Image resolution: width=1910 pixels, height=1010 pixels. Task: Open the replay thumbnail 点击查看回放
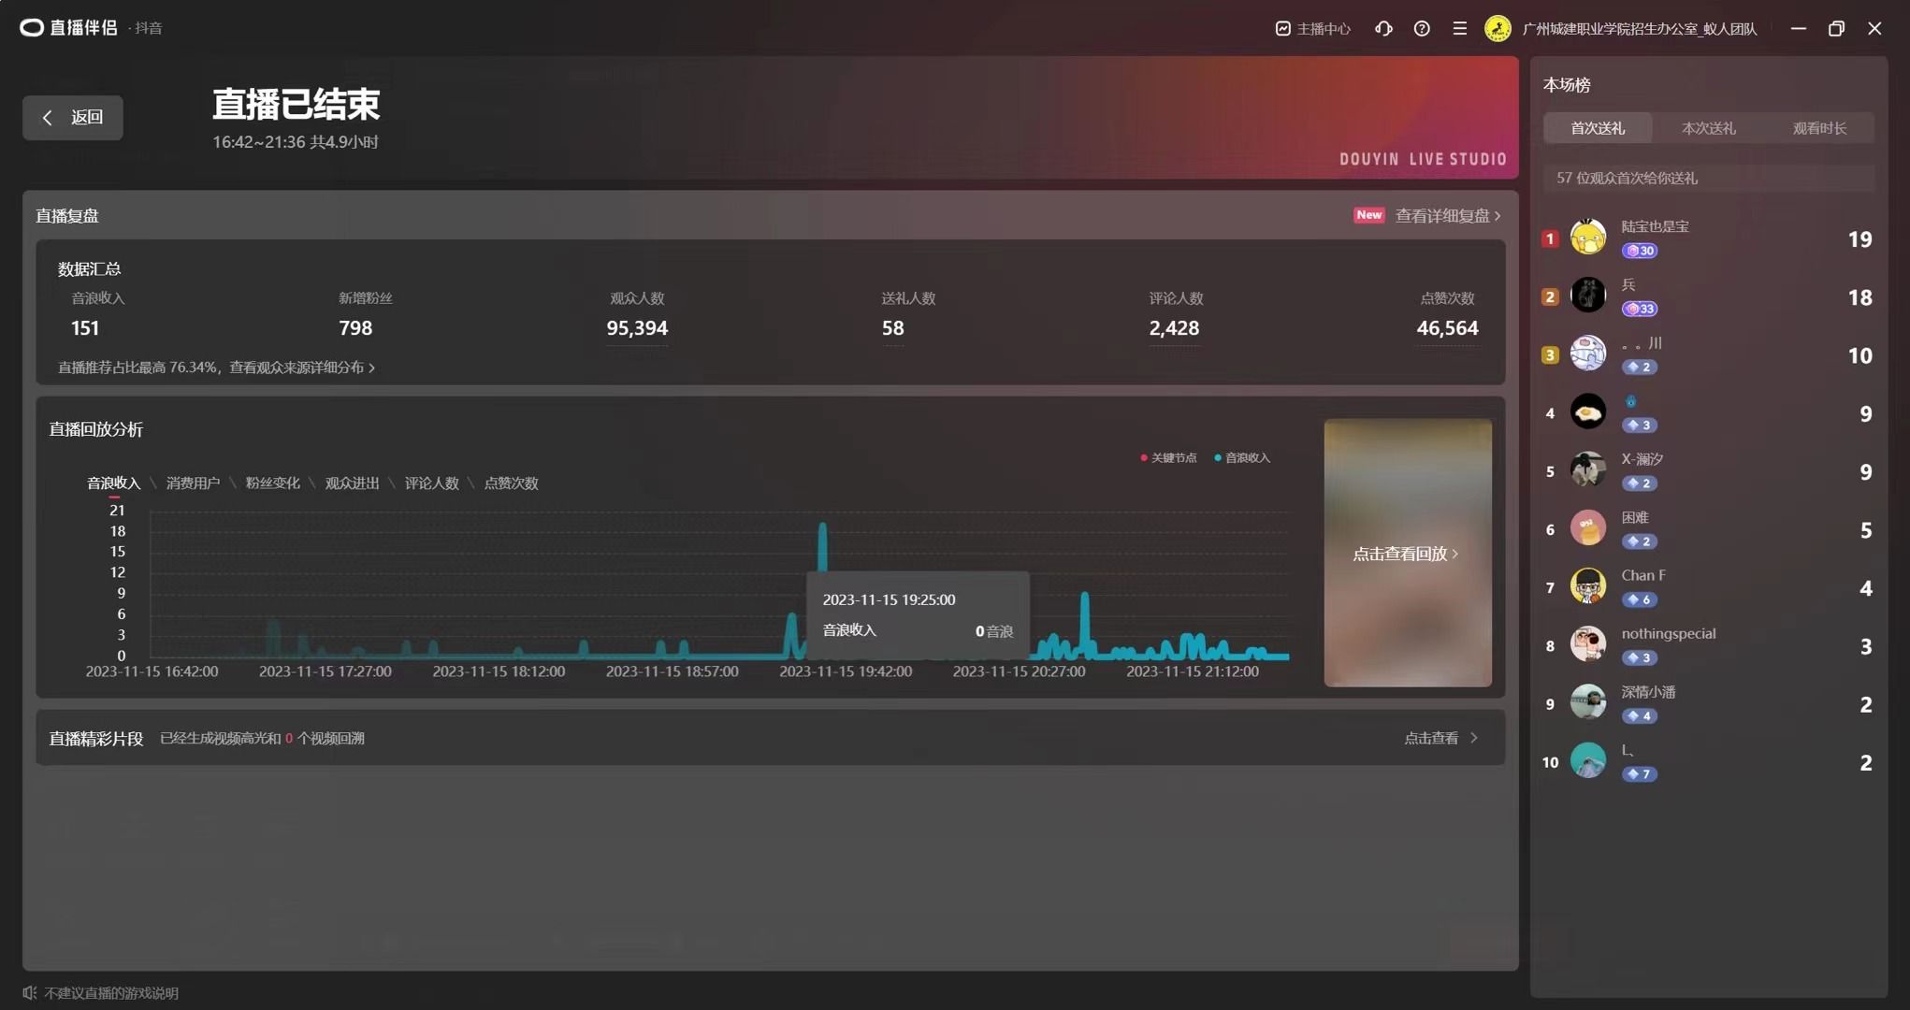(1407, 553)
